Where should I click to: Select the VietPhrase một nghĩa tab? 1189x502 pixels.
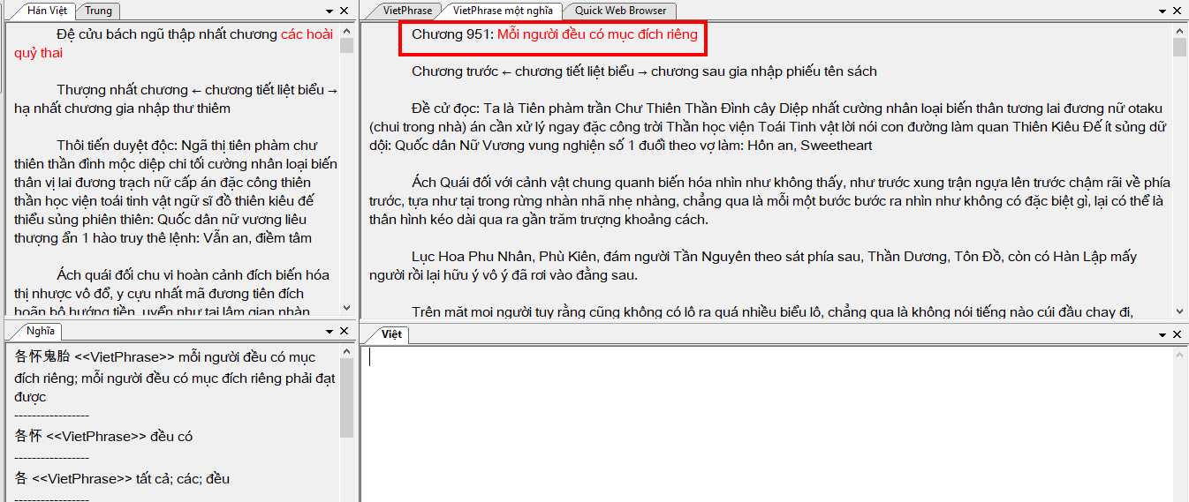point(503,11)
